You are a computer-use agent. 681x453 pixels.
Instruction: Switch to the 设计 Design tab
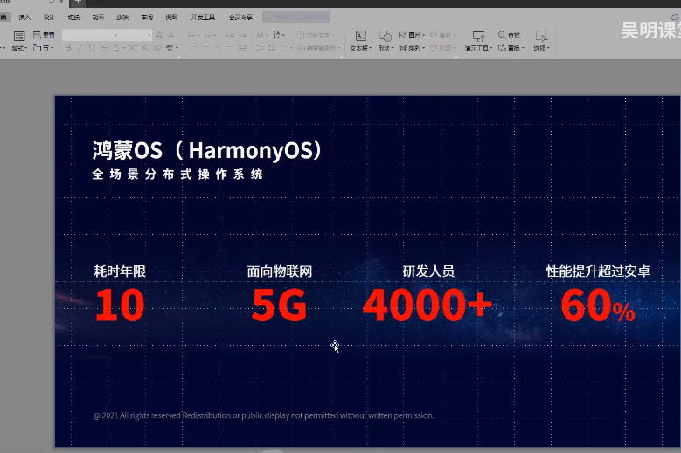49,17
